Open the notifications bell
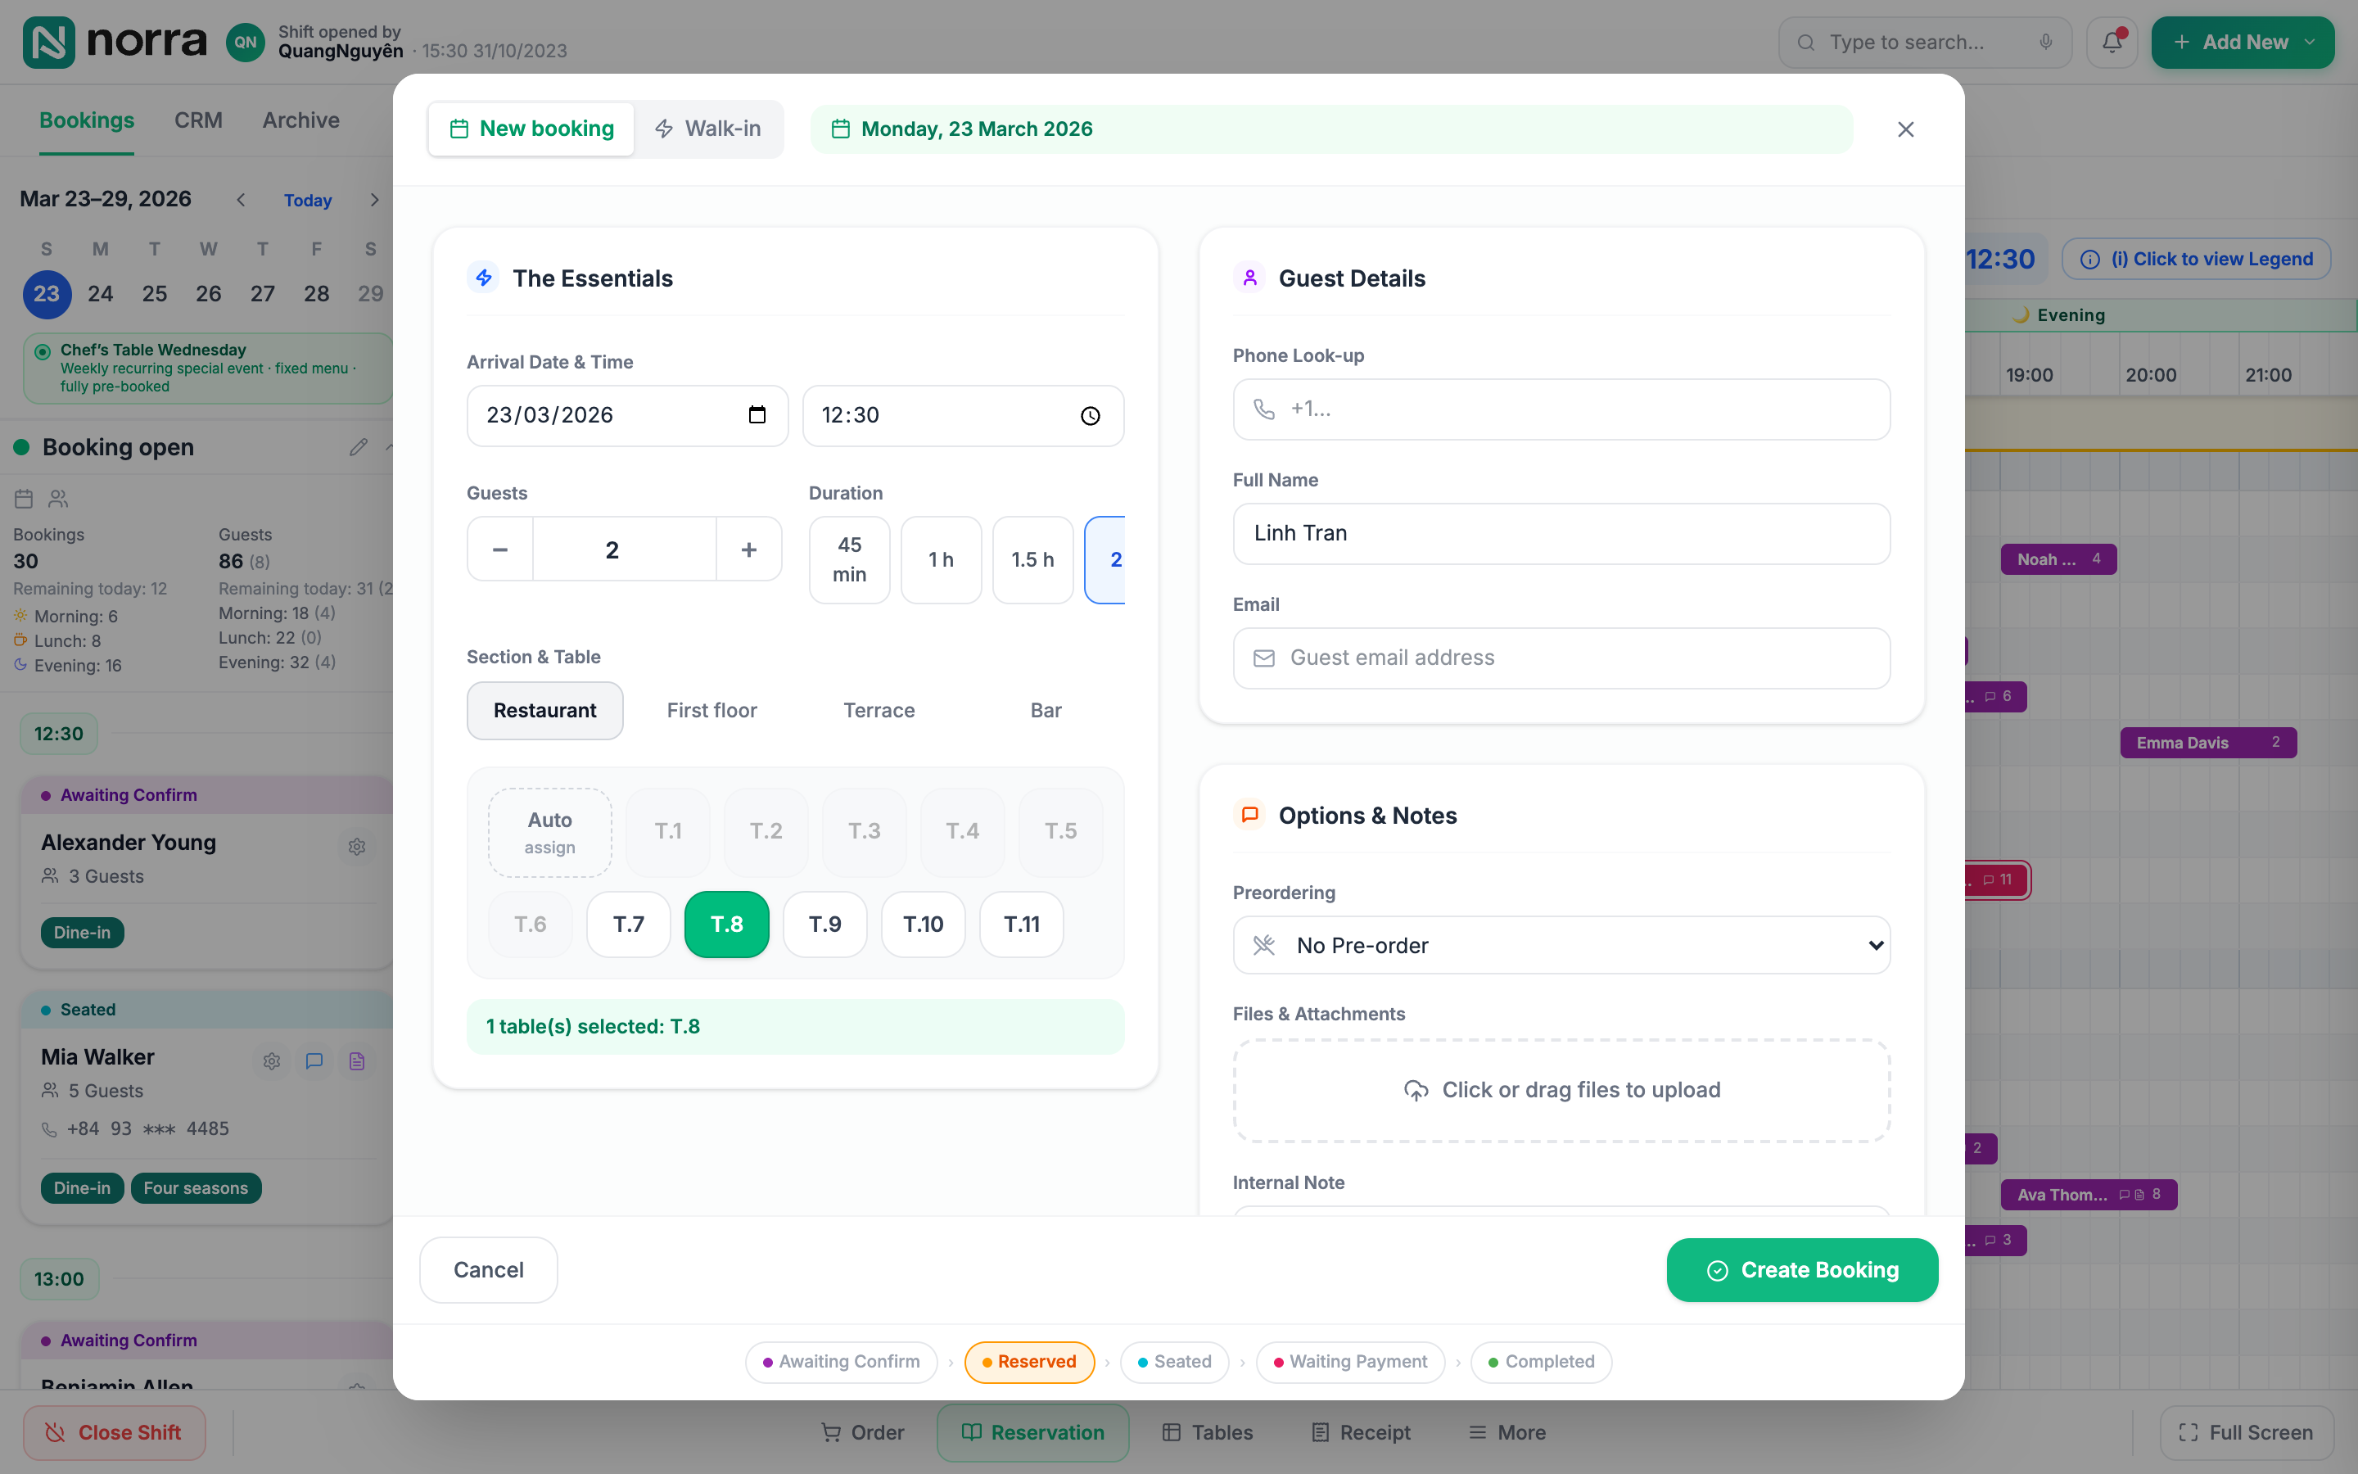Image resolution: width=2358 pixels, height=1474 pixels. tap(2112, 42)
